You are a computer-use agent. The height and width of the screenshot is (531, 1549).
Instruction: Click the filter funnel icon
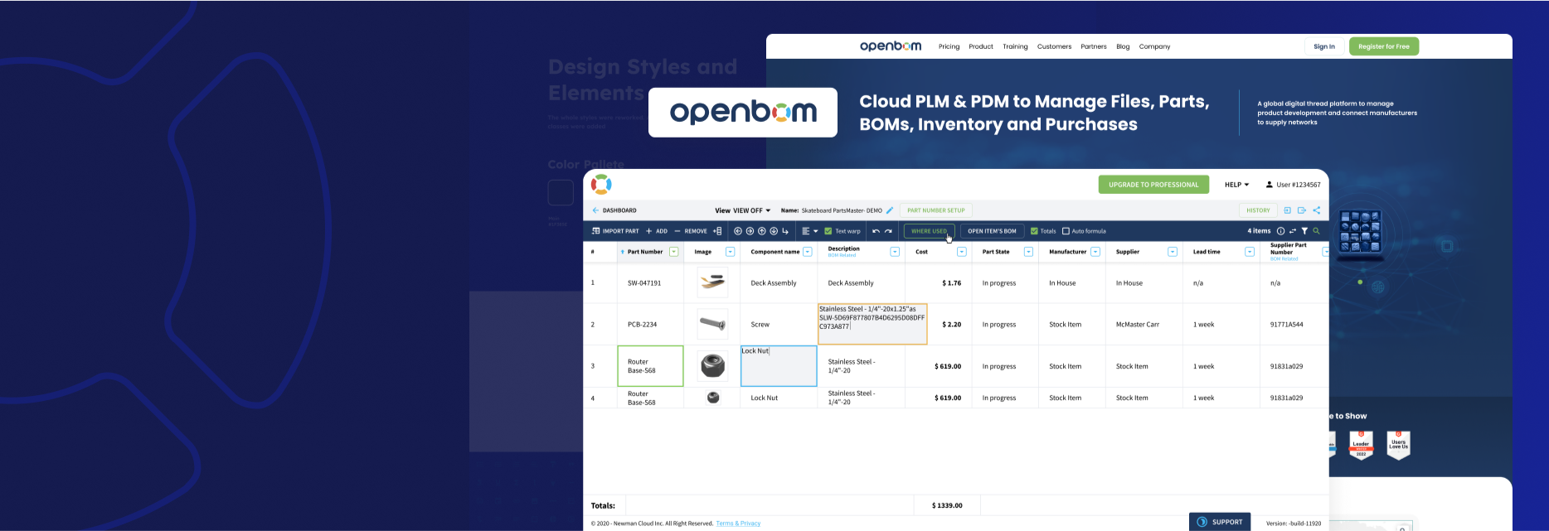pyautogui.click(x=1304, y=231)
